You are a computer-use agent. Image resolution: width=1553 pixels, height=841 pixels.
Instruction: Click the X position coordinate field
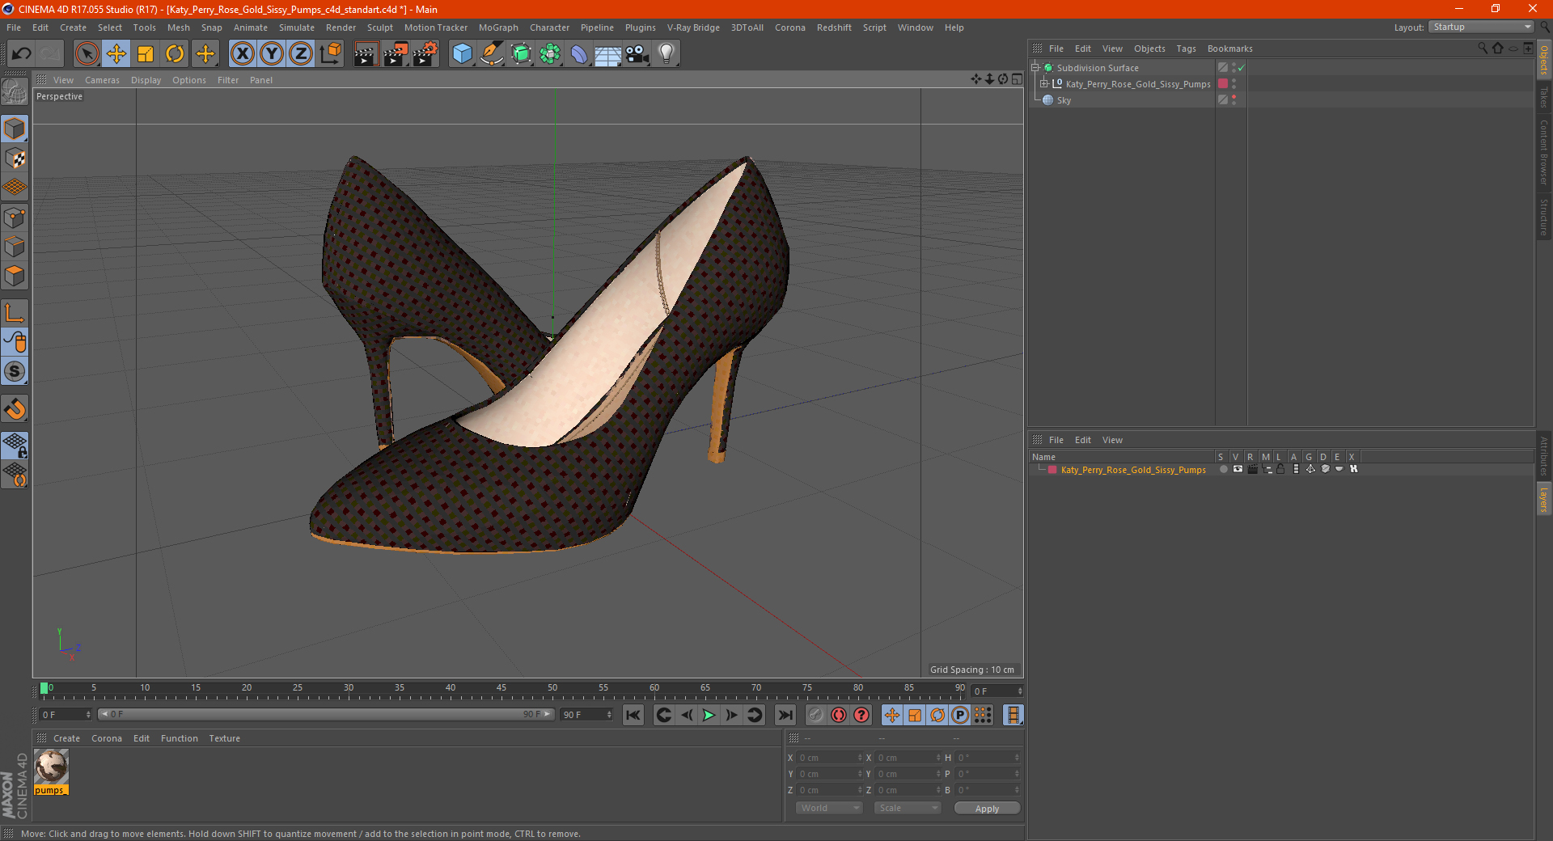click(x=830, y=758)
